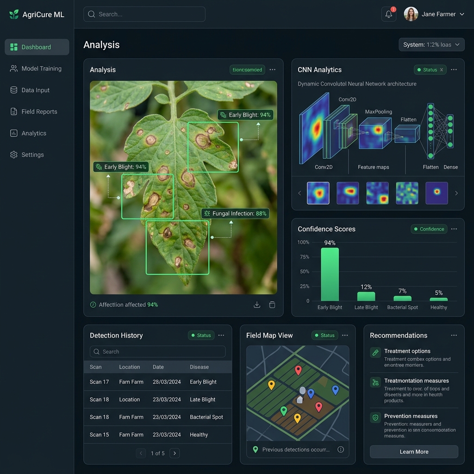Select the Bacterial Spot table cell
This screenshot has height=474, width=474.
pos(206,417)
